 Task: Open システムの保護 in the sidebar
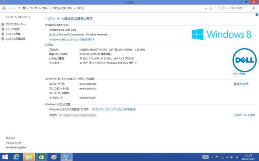pyautogui.click(x=13, y=34)
